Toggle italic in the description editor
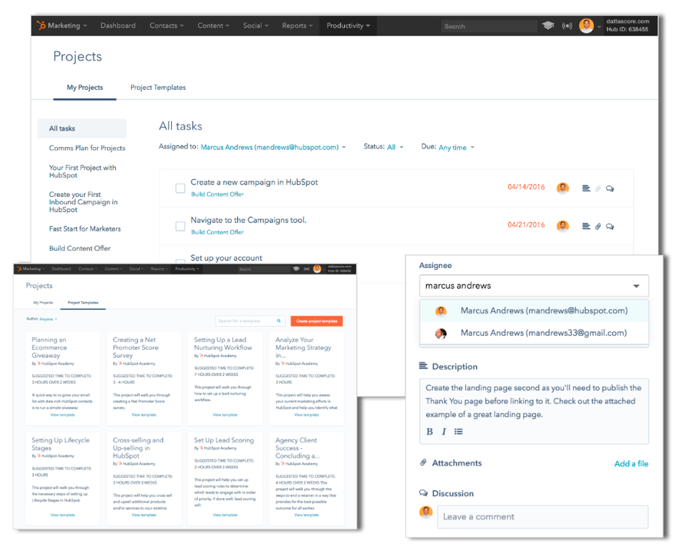Screen dimensions: 687x554 [x=444, y=432]
